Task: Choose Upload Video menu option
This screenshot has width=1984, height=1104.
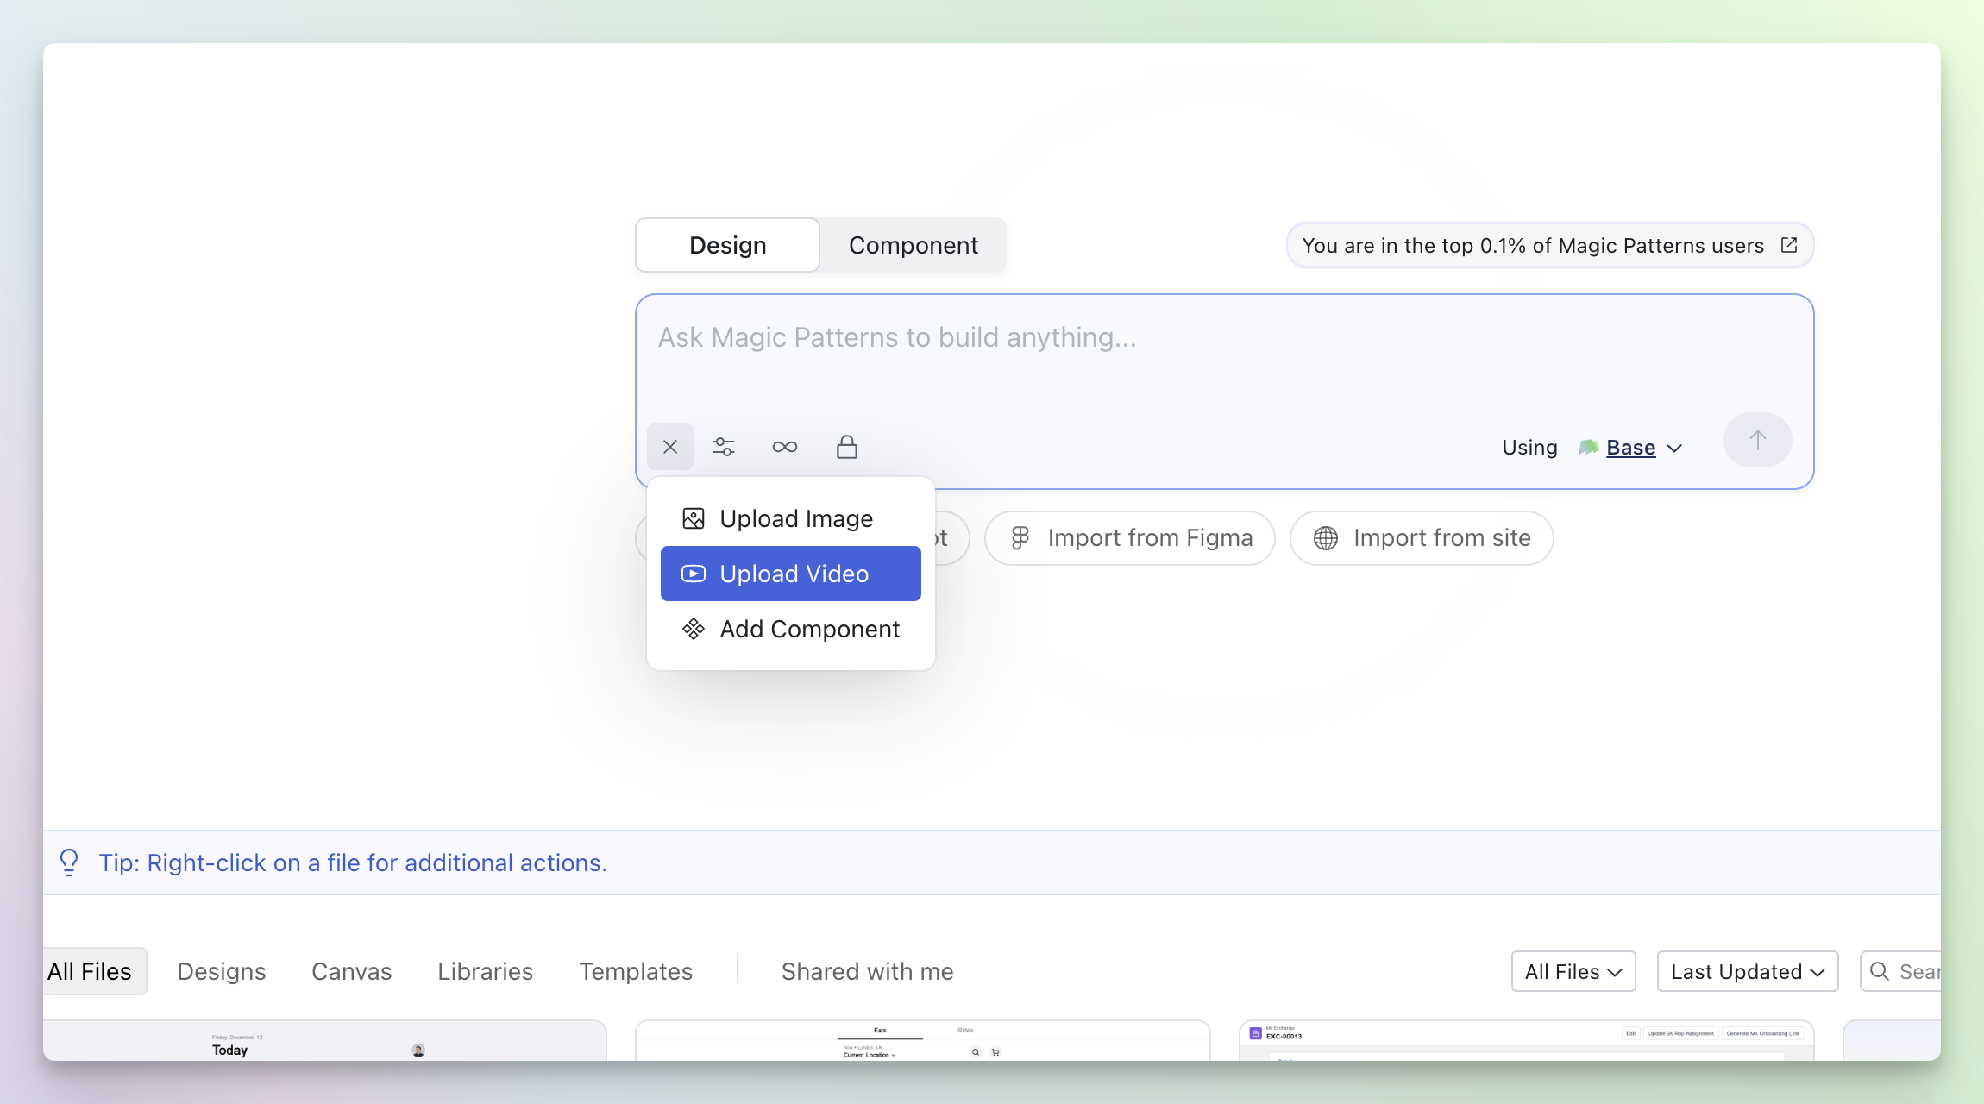Action: click(x=790, y=574)
